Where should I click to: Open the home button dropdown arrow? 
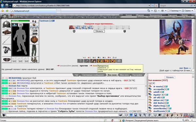tap(152, 11)
